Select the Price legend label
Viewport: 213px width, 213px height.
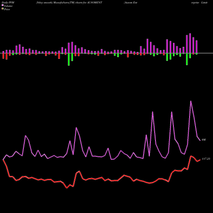click(x=7, y=9)
